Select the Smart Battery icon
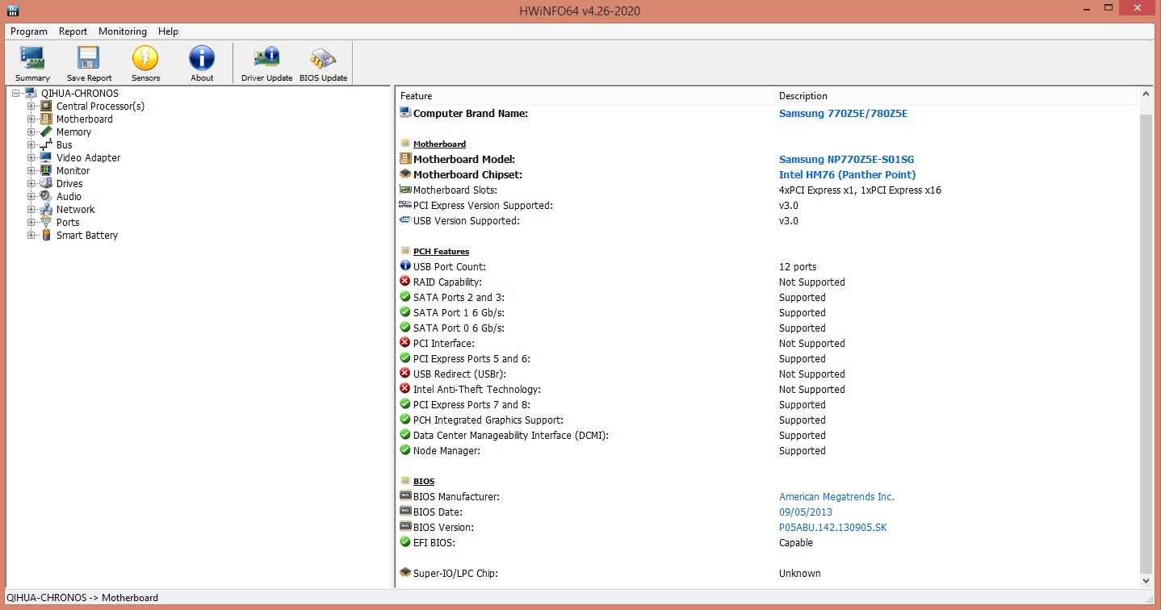 [x=46, y=235]
